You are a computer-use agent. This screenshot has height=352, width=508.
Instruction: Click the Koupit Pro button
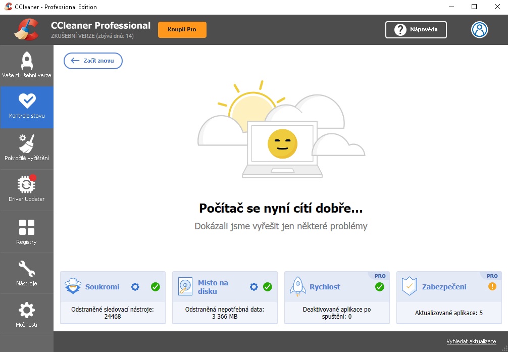182,29
